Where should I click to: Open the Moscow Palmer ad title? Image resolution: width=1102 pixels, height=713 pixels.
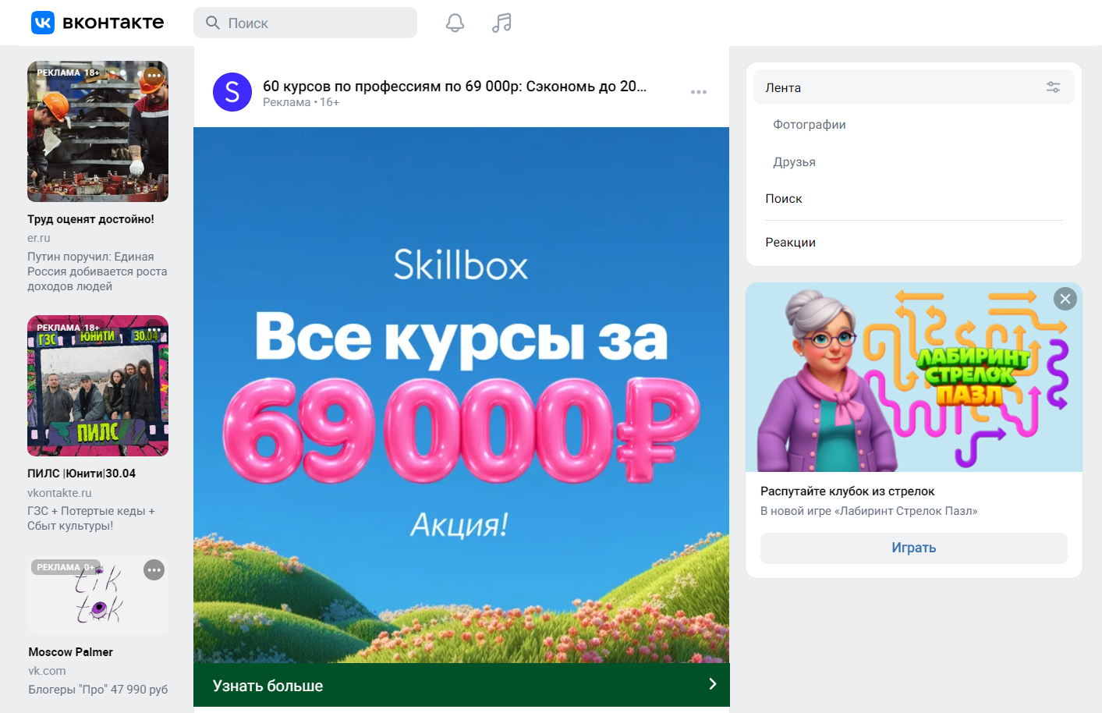click(x=70, y=652)
